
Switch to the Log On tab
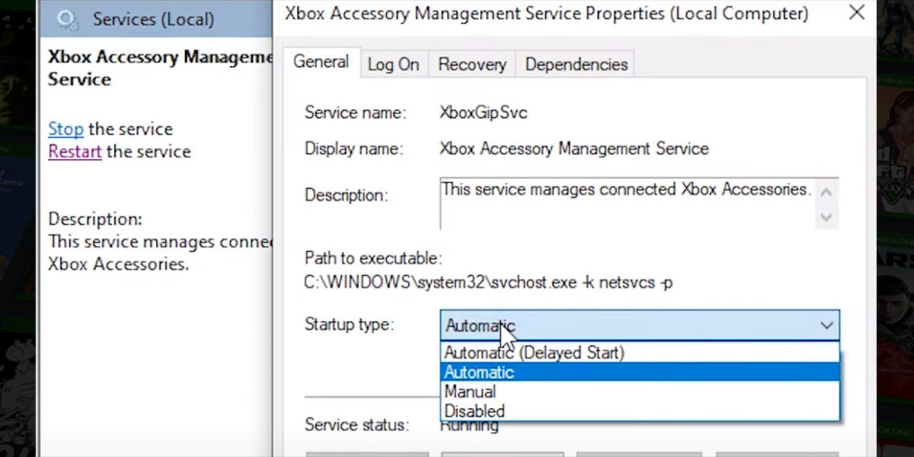pos(393,64)
